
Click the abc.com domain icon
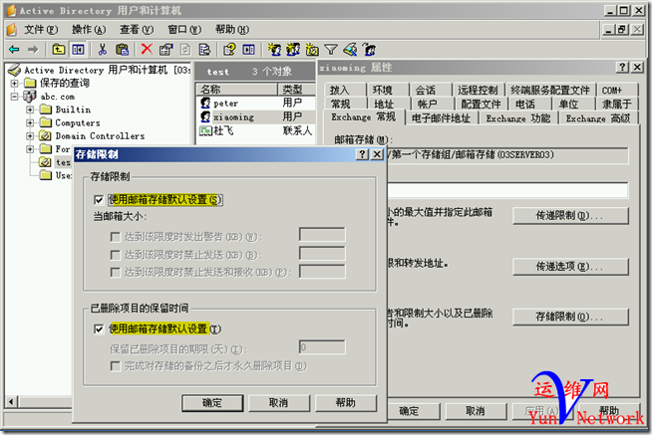pos(30,97)
